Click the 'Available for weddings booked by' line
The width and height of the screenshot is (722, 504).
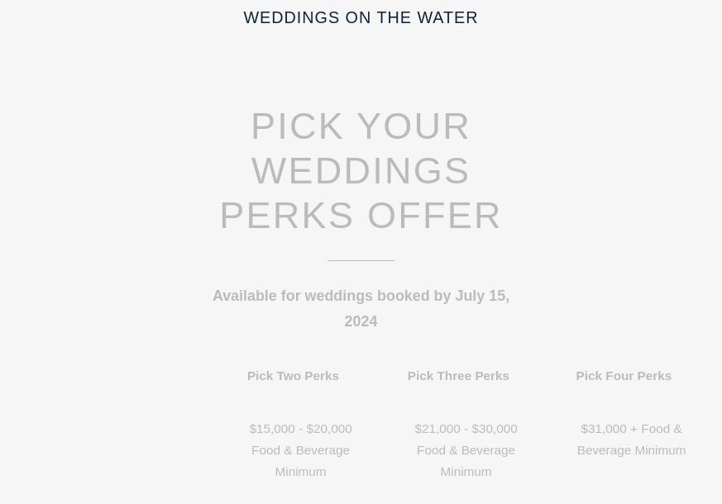361,296
